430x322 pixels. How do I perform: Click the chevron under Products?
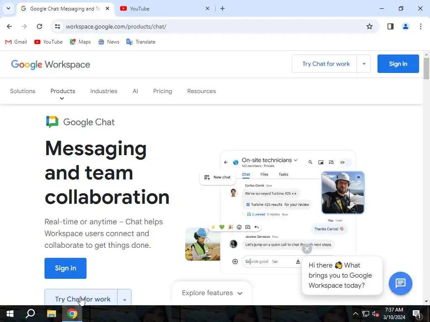[62, 99]
